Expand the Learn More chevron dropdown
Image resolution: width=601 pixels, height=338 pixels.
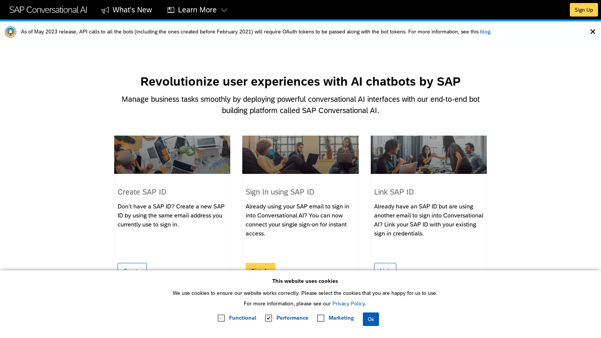[224, 10]
